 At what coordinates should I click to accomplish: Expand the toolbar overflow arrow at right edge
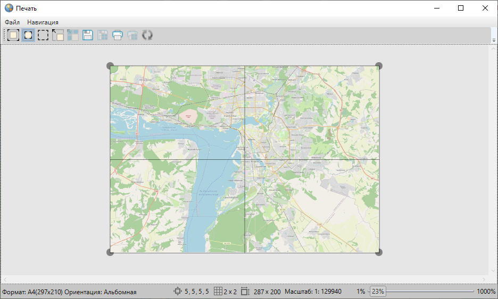493,40
